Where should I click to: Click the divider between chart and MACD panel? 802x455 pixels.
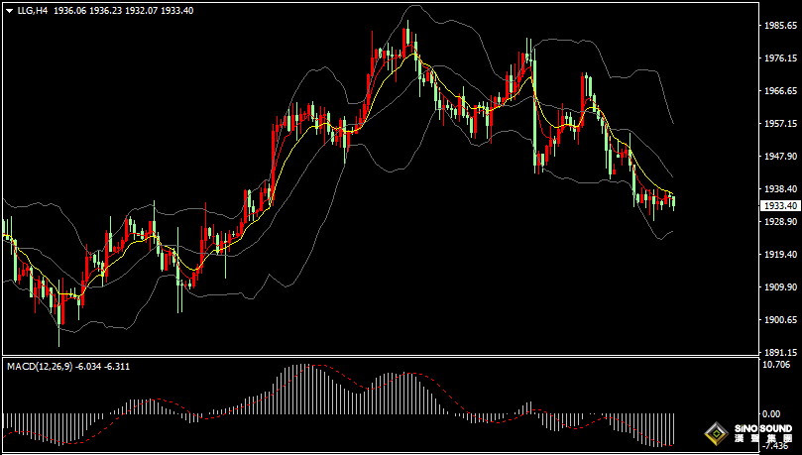click(377, 357)
